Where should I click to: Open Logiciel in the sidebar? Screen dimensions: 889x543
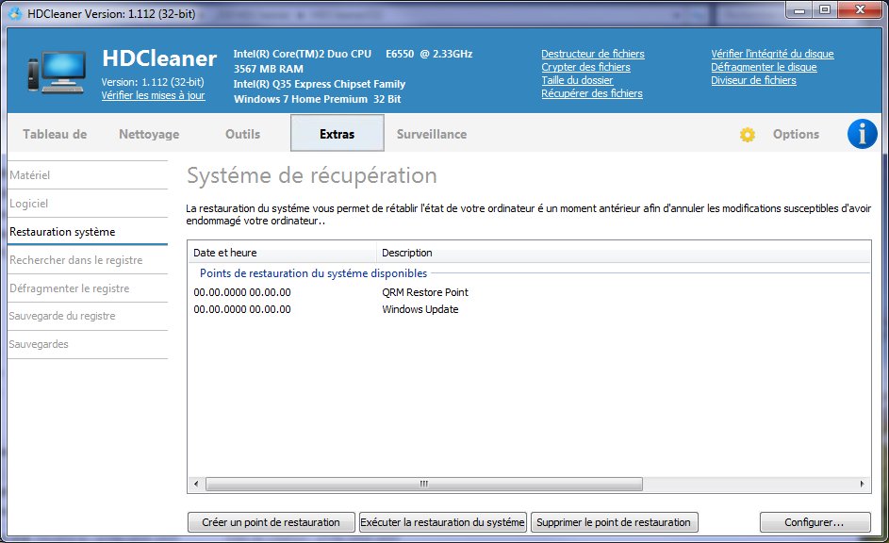coord(88,204)
